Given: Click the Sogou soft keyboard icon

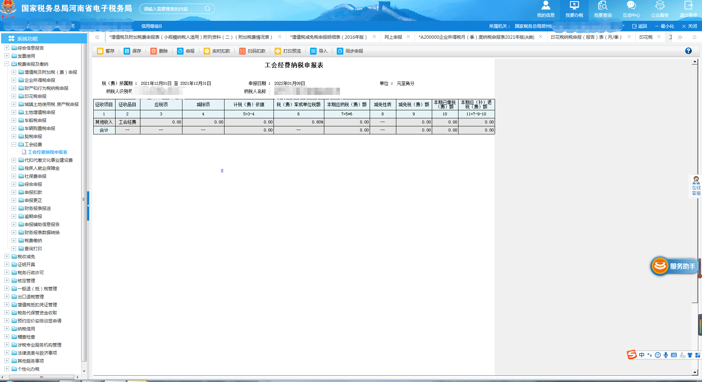Looking at the screenshot, I should coord(674,355).
